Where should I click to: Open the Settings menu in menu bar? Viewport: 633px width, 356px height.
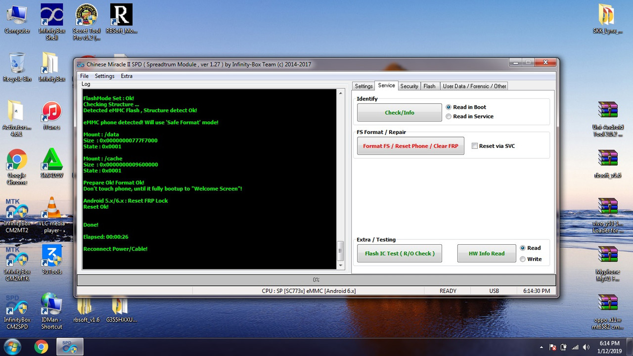tap(104, 76)
